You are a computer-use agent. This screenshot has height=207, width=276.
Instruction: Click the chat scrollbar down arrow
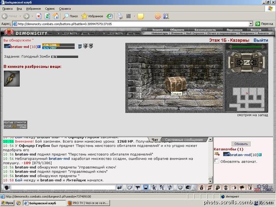210,181
